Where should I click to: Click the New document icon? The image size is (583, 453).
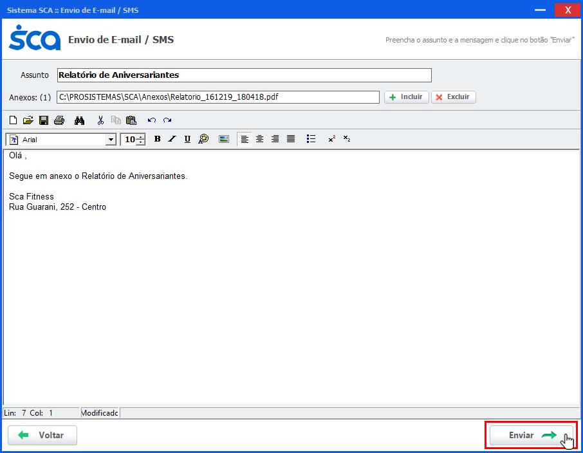click(13, 120)
